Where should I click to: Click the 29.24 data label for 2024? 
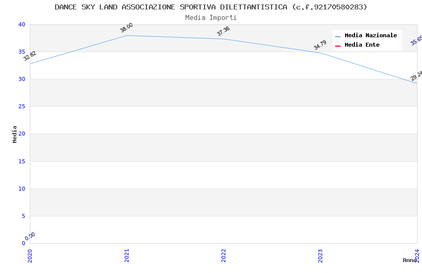tap(416, 76)
